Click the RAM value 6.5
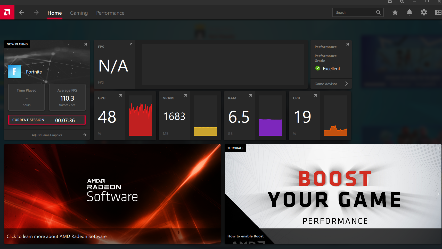The width and height of the screenshot is (442, 249). 239,117
